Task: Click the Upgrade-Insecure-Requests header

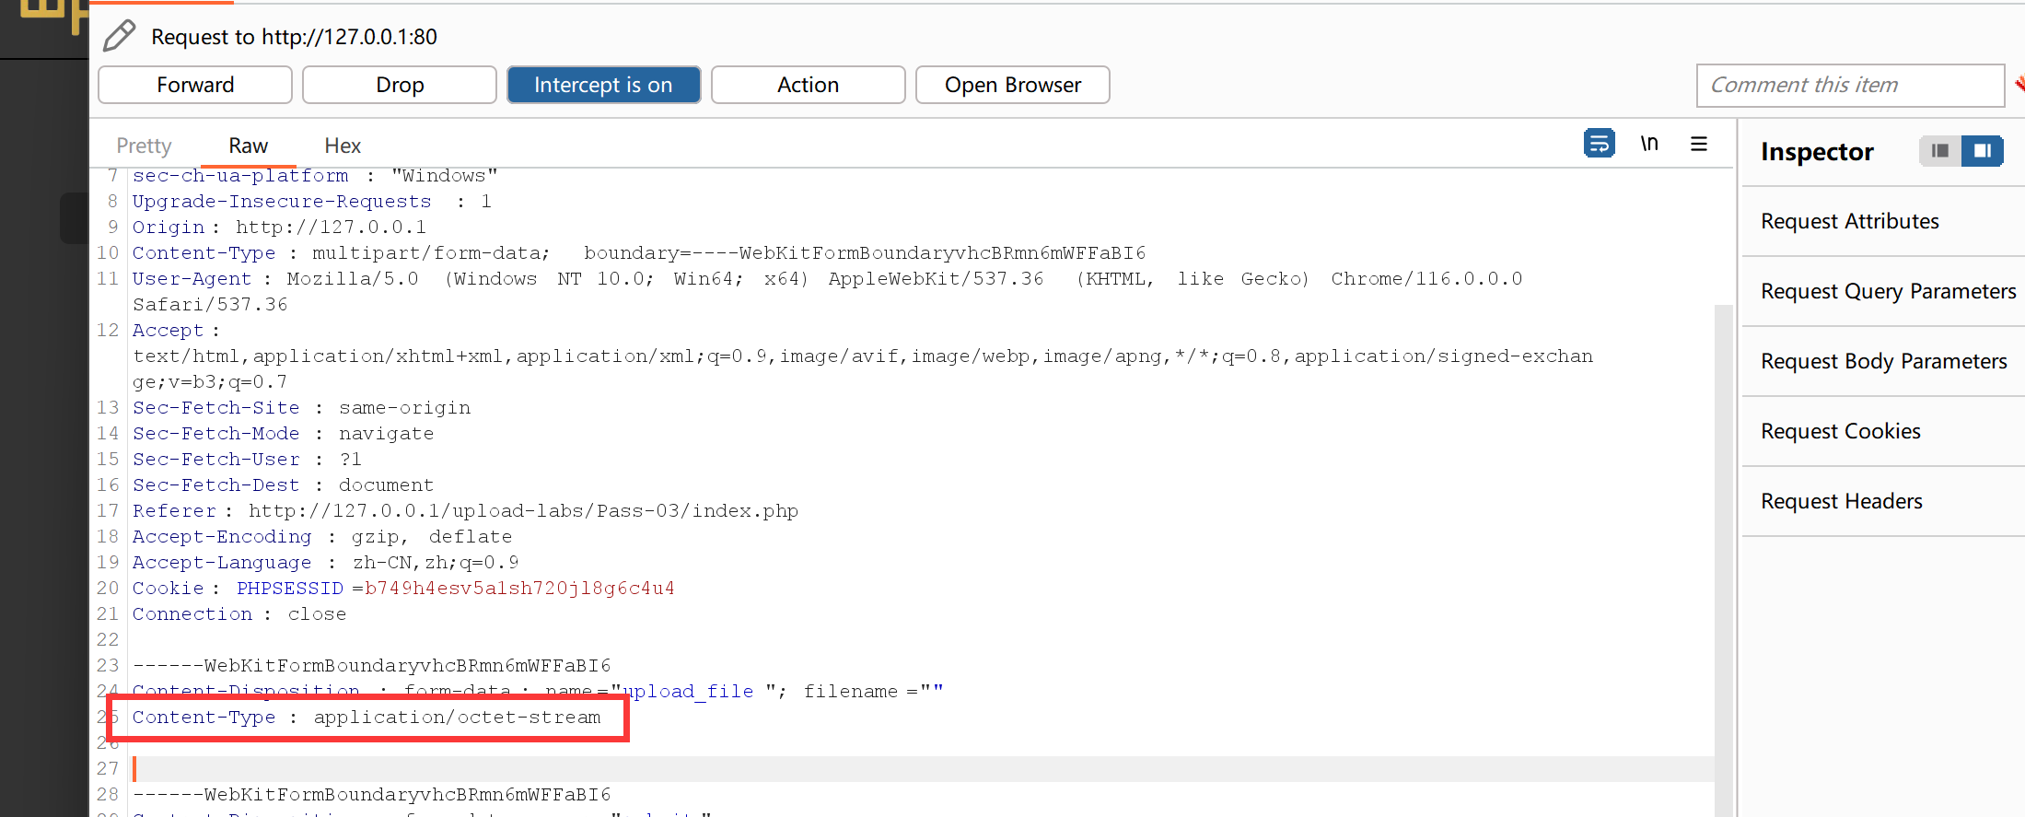Action: pyautogui.click(x=311, y=201)
